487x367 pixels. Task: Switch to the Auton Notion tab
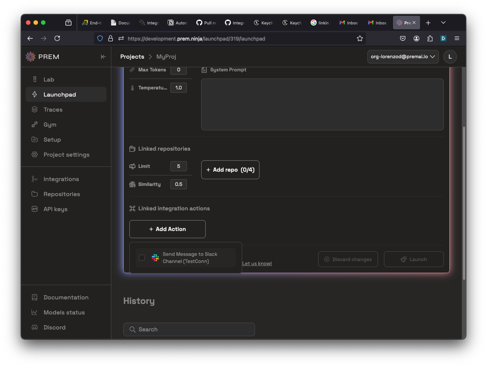(178, 23)
